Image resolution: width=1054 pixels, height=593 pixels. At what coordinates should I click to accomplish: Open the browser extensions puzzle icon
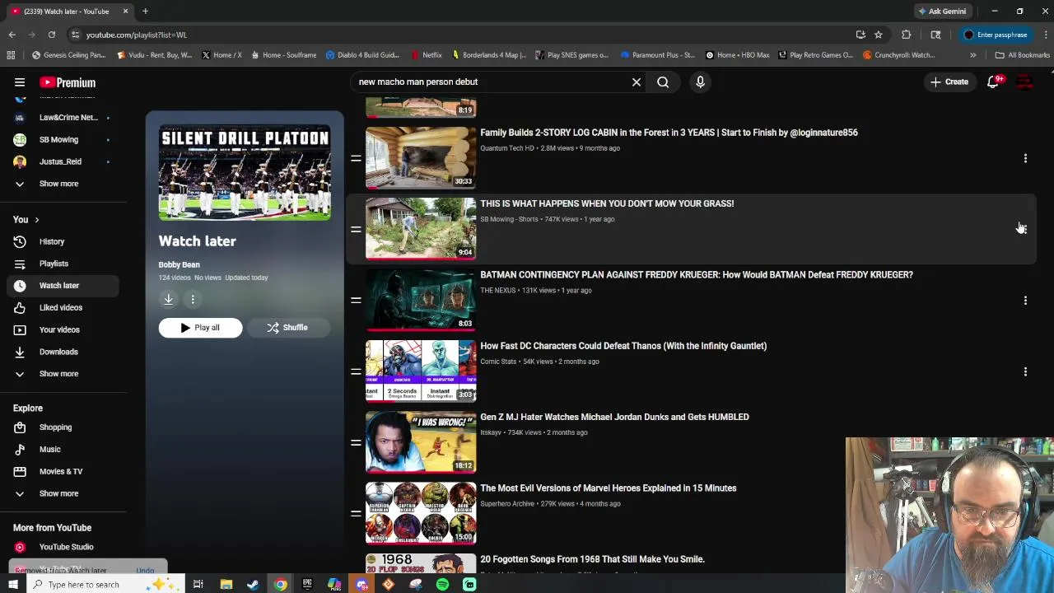tap(907, 35)
